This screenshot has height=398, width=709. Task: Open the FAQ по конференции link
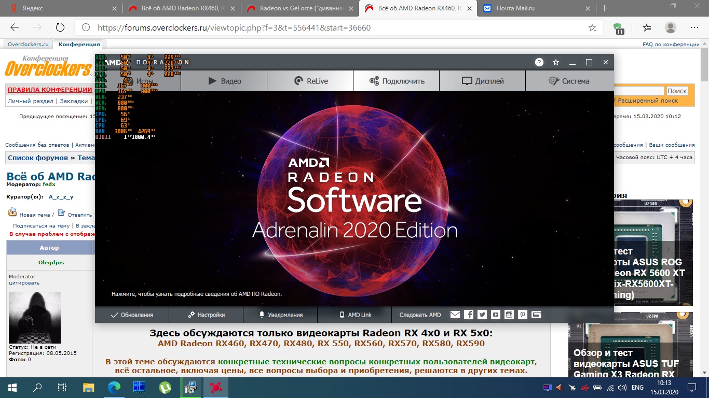click(671, 45)
